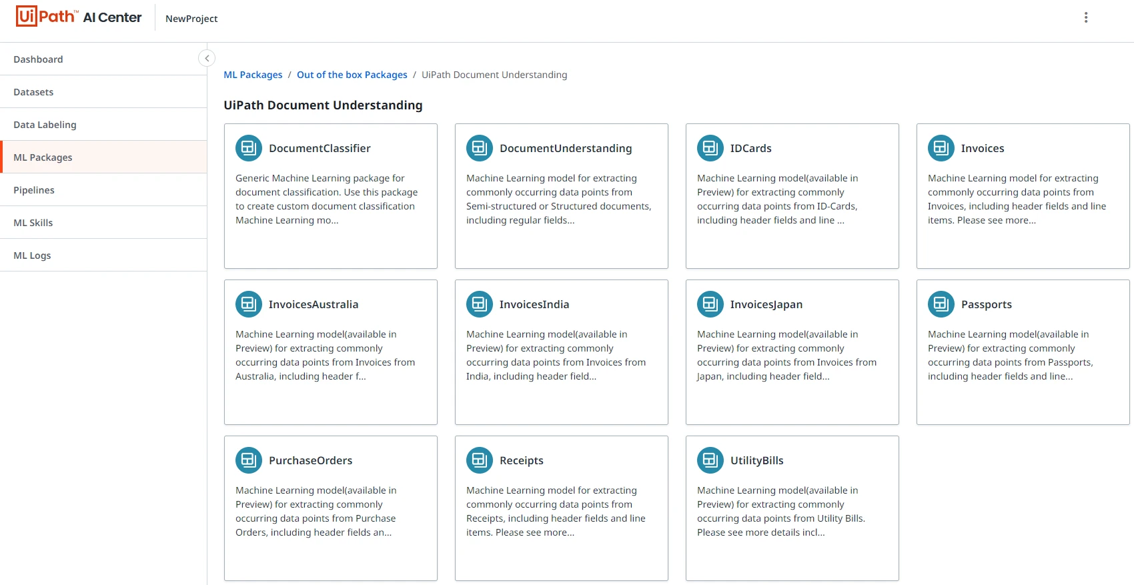Click the Invoices card description text

click(x=1017, y=199)
